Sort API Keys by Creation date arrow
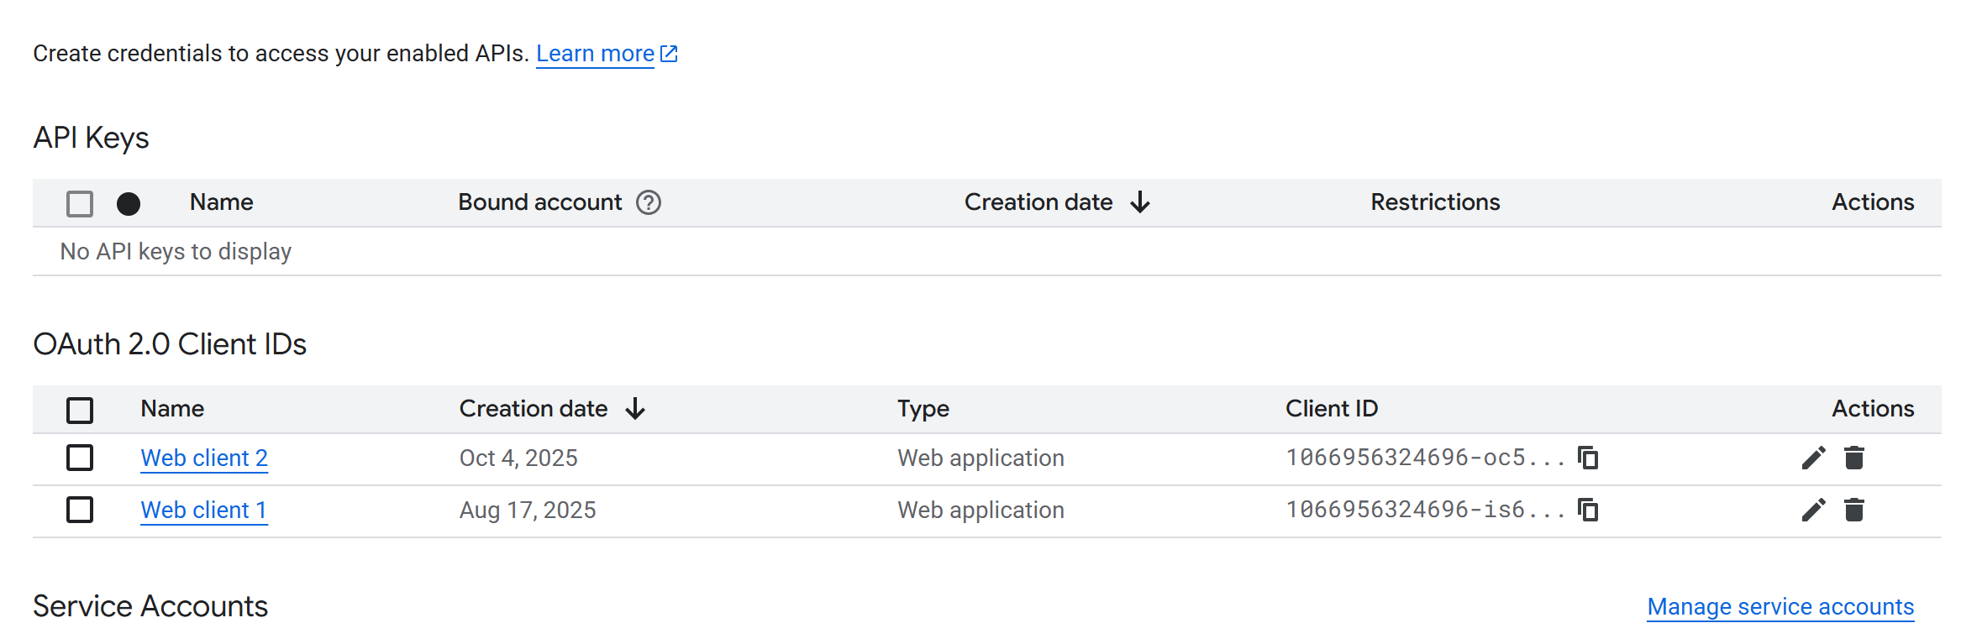Image resolution: width=1961 pixels, height=644 pixels. pos(1140,202)
